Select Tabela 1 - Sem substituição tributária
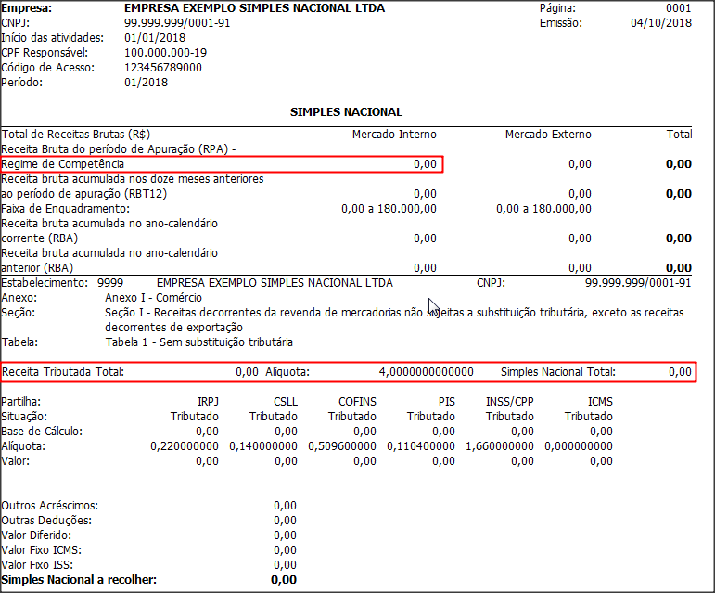Screen dimensions: 715x593 [198, 342]
